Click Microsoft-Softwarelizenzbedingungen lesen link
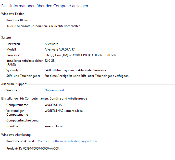The image size is (175, 160). (67, 141)
